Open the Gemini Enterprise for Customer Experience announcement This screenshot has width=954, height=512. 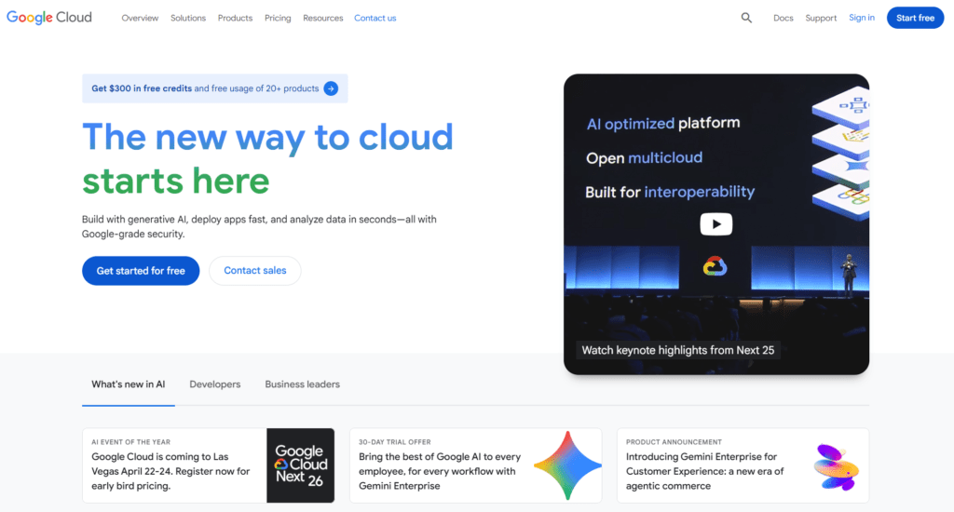point(743,465)
